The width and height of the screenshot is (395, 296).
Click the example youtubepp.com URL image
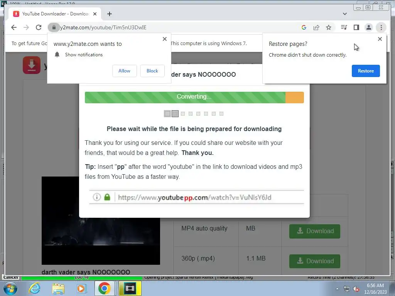click(x=196, y=197)
